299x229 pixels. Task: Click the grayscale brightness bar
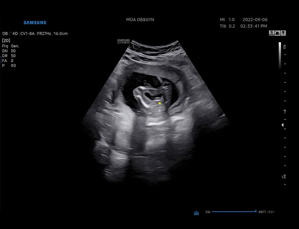pyautogui.click(x=280, y=55)
